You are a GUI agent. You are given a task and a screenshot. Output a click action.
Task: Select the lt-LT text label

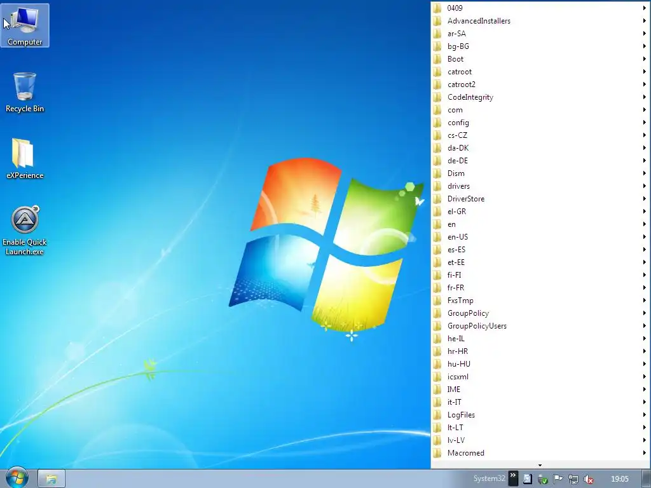(x=455, y=428)
